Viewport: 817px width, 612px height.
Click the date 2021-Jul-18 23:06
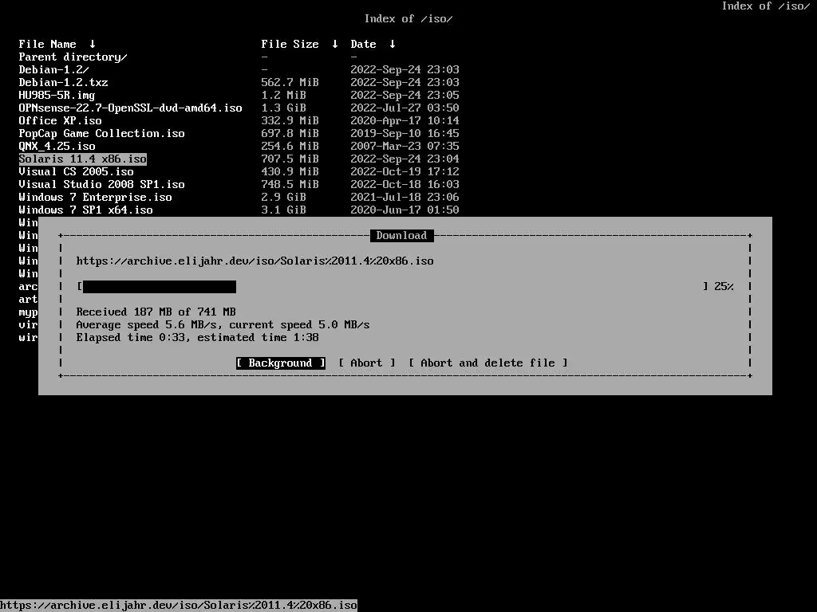click(405, 198)
